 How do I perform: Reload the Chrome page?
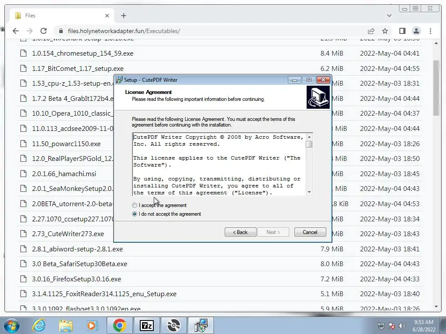pyautogui.click(x=44, y=31)
